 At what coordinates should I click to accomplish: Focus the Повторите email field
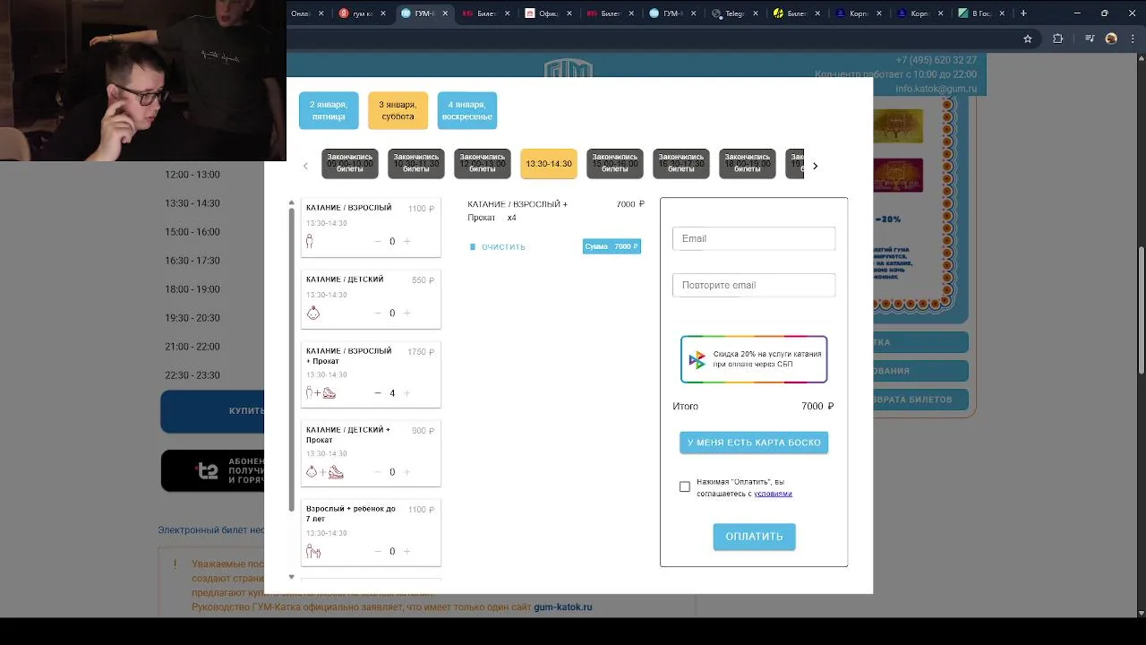[x=754, y=285]
